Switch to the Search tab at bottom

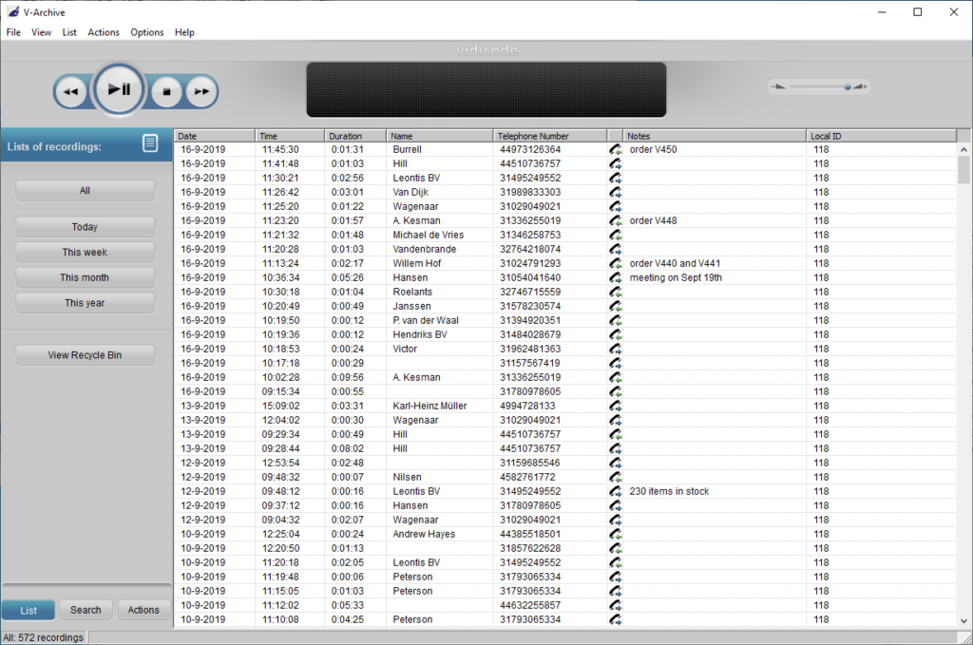(x=86, y=610)
